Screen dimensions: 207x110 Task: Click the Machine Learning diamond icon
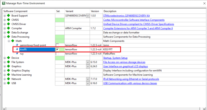click(x=8, y=75)
